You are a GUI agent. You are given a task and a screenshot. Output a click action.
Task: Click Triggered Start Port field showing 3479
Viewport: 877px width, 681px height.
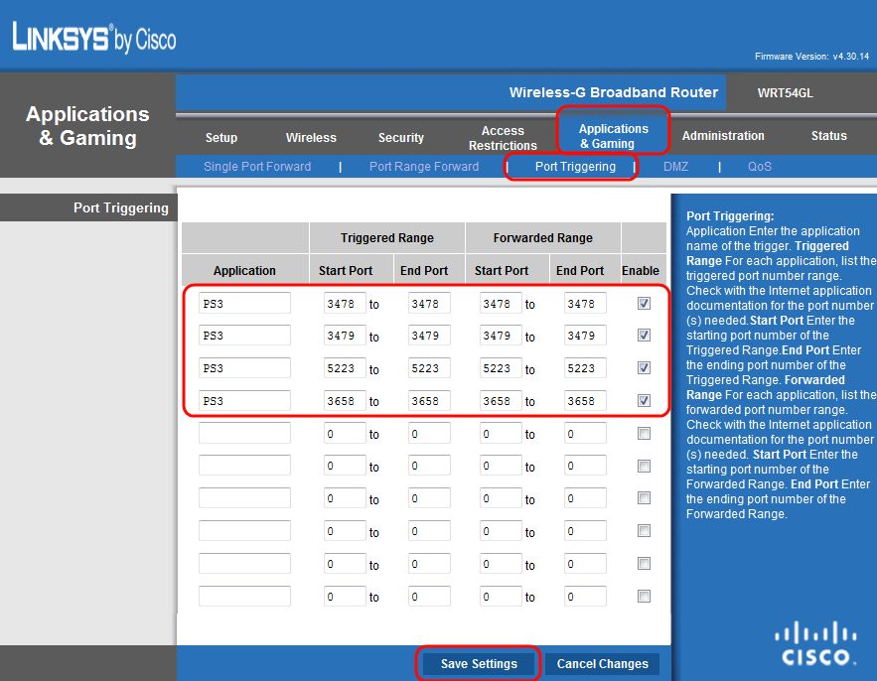point(345,336)
